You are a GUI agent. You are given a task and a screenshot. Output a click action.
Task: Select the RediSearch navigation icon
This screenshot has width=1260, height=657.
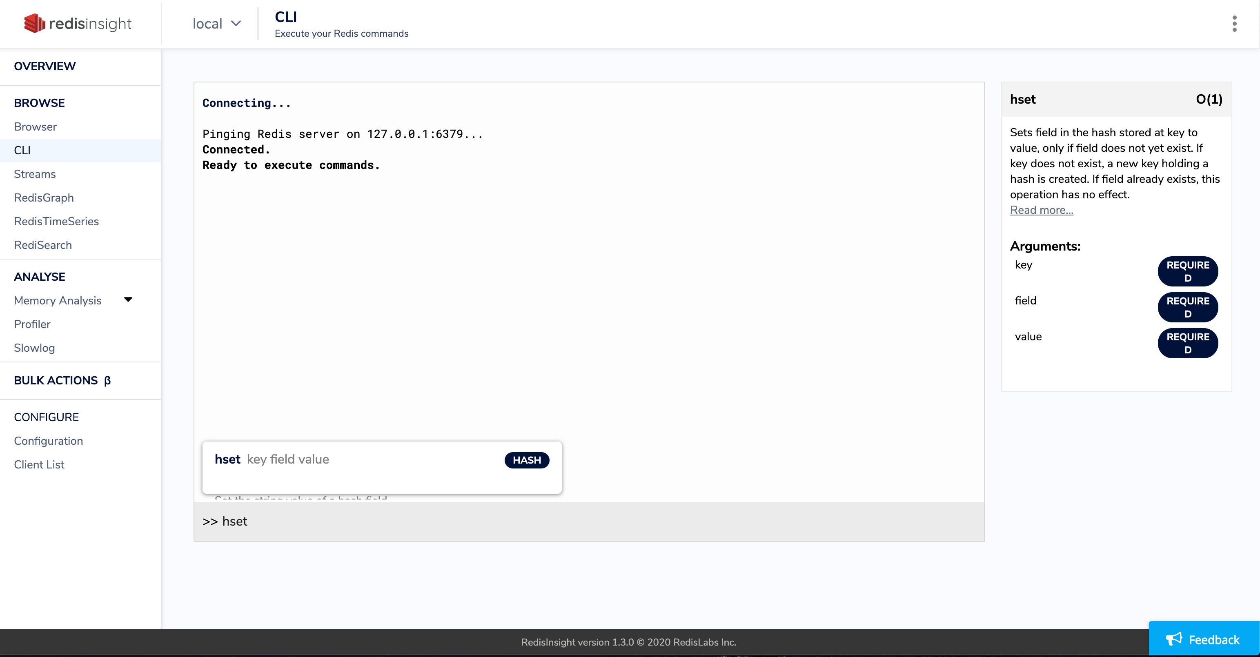tap(42, 244)
